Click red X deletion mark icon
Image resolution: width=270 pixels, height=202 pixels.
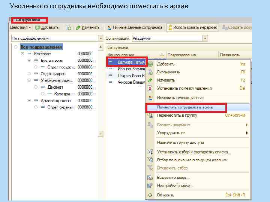[x=150, y=88]
